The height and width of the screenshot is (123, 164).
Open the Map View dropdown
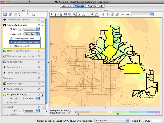click(143, 14)
